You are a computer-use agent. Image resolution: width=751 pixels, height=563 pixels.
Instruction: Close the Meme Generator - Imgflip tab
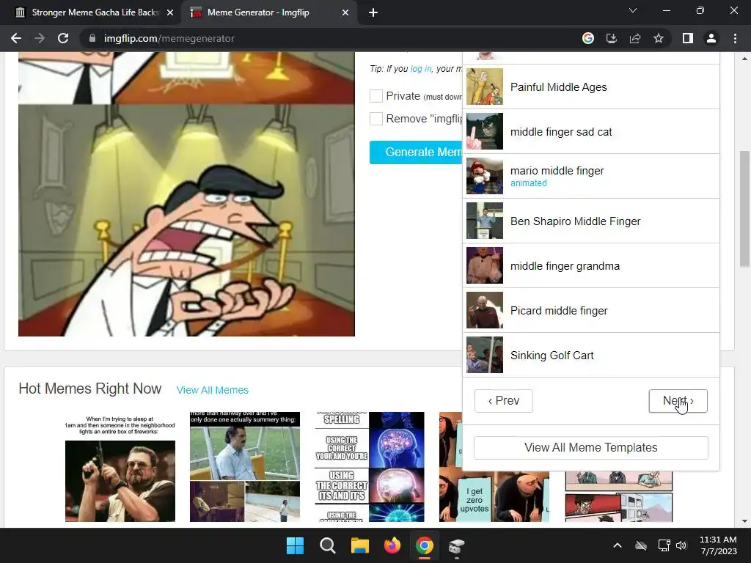coord(345,12)
